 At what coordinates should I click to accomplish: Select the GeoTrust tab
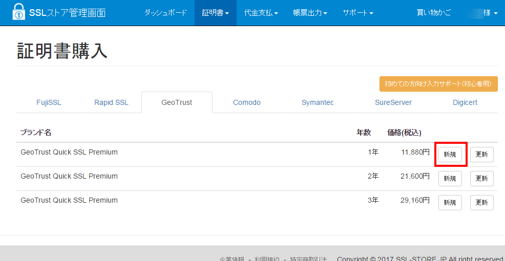[x=177, y=103]
